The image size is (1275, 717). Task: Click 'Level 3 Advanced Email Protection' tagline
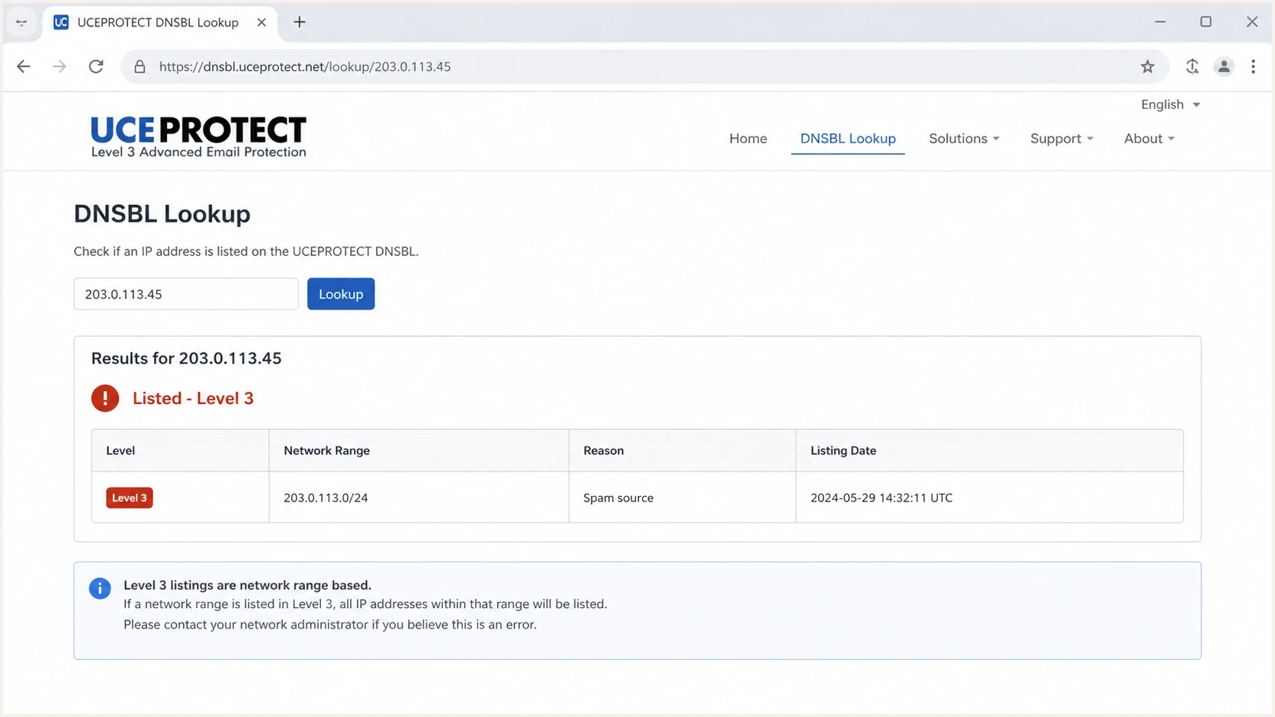[x=198, y=152]
